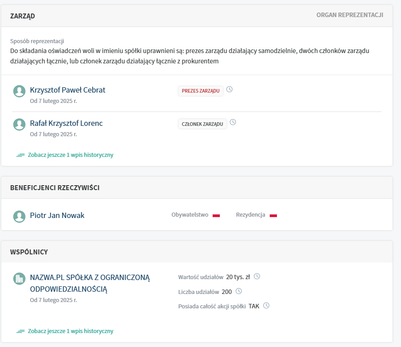Click the Rezydencja Polish flag
401x347 pixels.
click(x=273, y=215)
